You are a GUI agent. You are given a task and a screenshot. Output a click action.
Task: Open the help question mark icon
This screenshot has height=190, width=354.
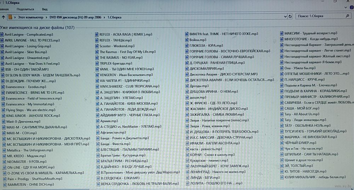click(352, 7)
